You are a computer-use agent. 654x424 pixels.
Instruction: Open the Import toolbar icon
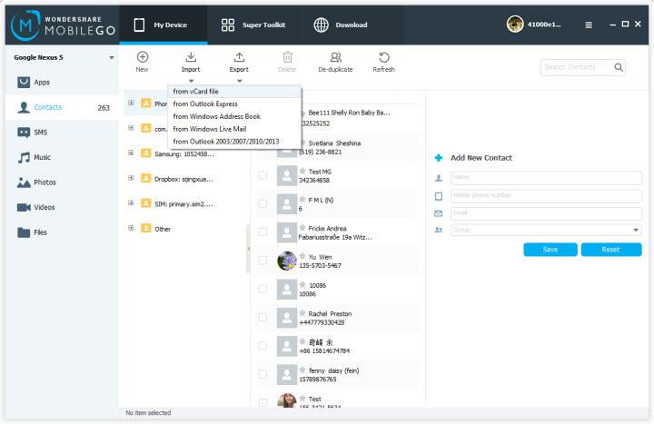[191, 57]
